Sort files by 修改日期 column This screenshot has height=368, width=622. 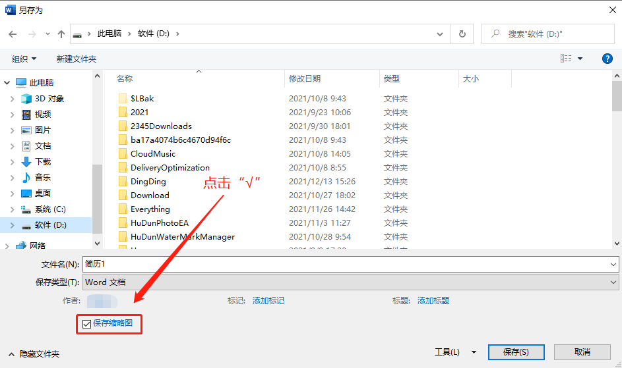coord(305,79)
